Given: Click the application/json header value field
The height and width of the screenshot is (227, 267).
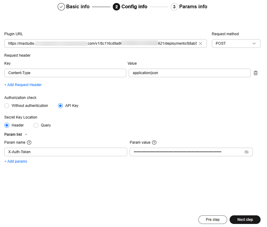Looking at the screenshot, I should [x=189, y=73].
